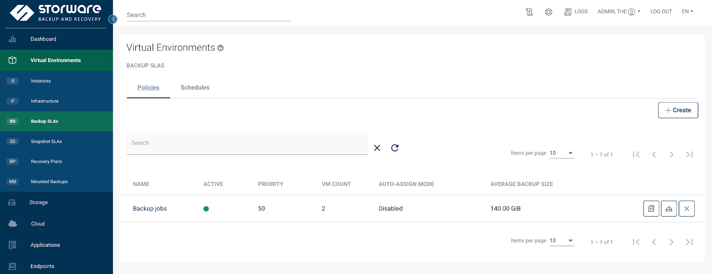This screenshot has height=274, width=712.
Task: Go to last page in bottom paginator
Action: pos(689,242)
